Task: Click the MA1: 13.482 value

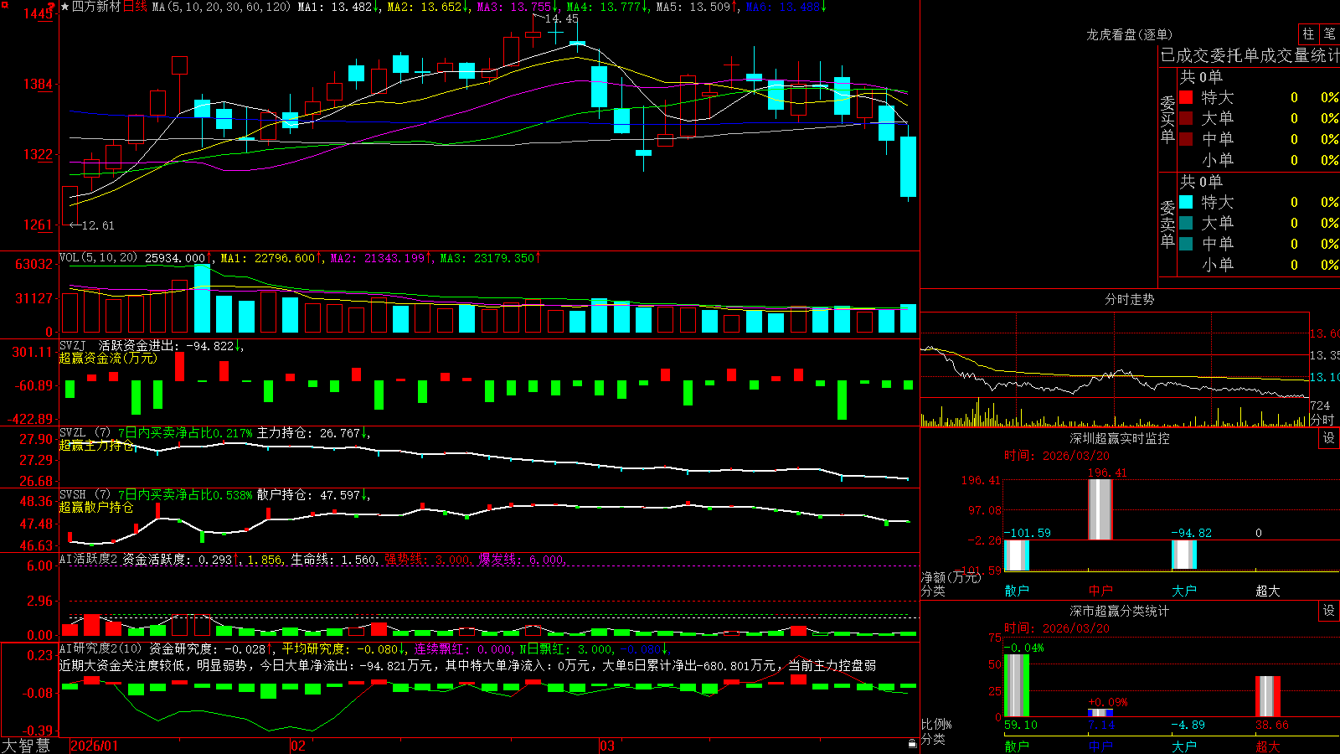Action: pyautogui.click(x=338, y=7)
